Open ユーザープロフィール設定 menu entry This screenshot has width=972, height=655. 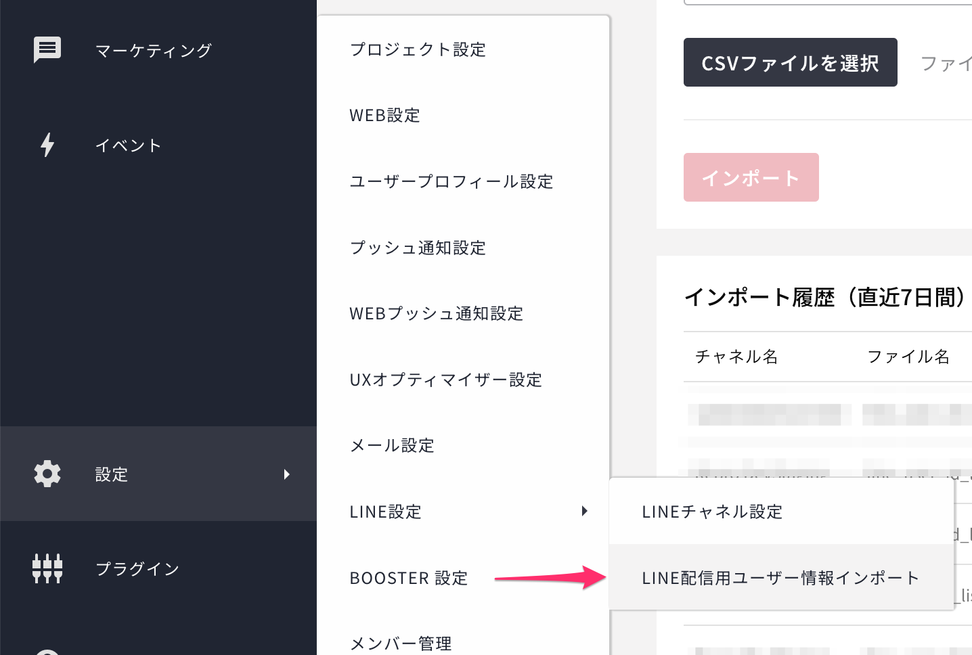(451, 182)
